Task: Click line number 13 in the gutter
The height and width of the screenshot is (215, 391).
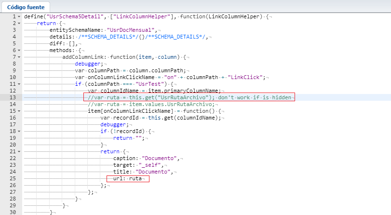Action: click(13, 97)
